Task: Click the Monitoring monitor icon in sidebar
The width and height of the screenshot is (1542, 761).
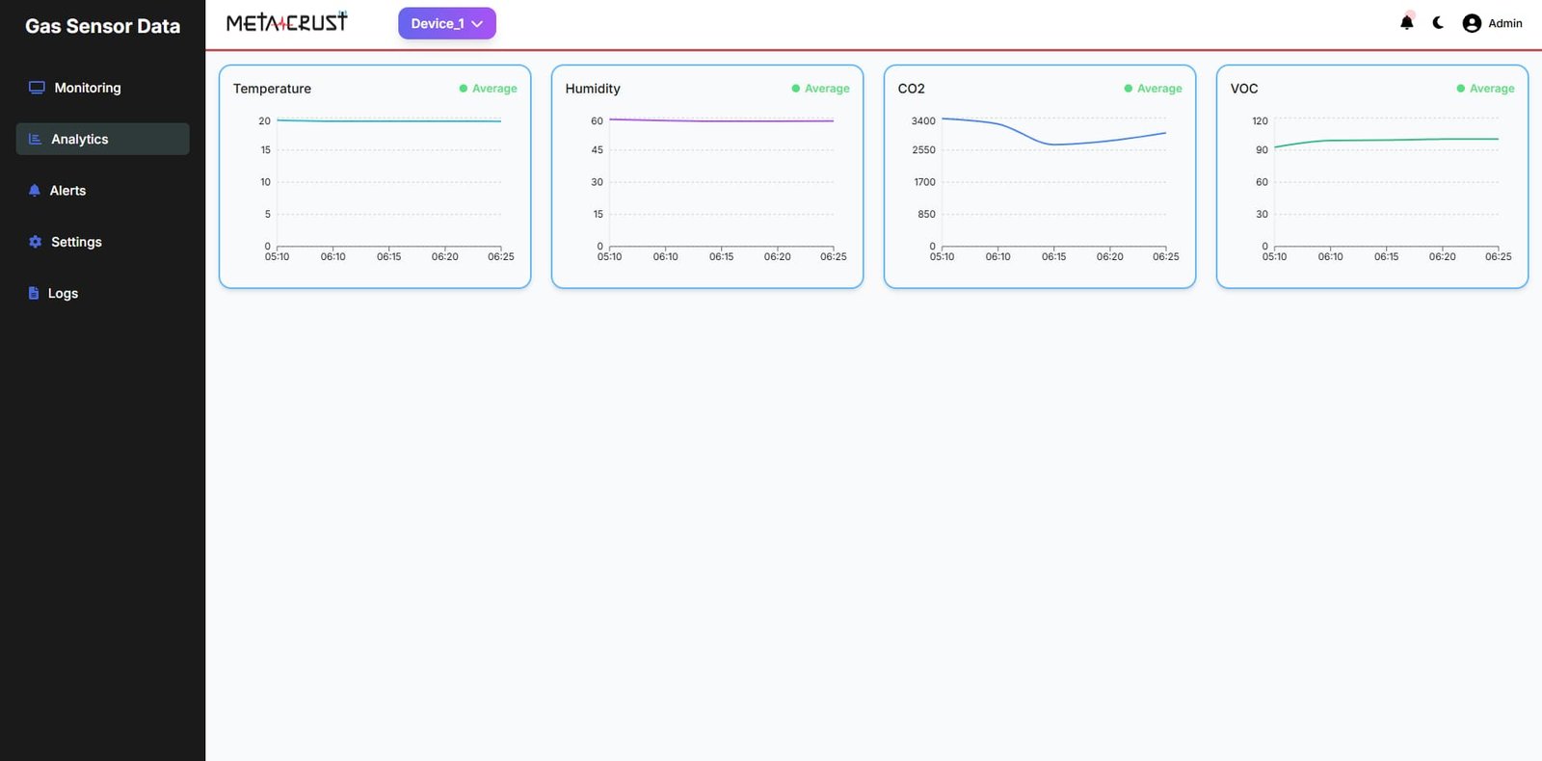Action: (x=37, y=88)
